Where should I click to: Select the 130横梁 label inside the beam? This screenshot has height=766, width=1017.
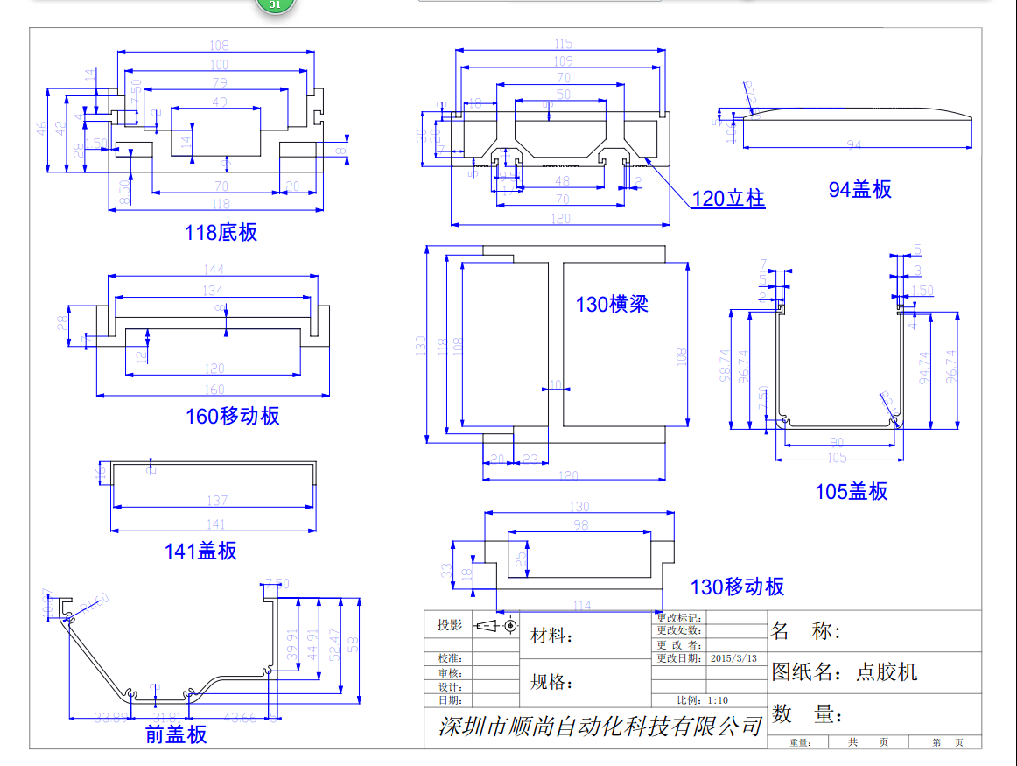coord(612,305)
